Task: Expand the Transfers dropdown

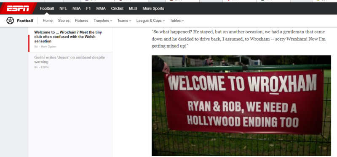Action: pyautogui.click(x=103, y=21)
